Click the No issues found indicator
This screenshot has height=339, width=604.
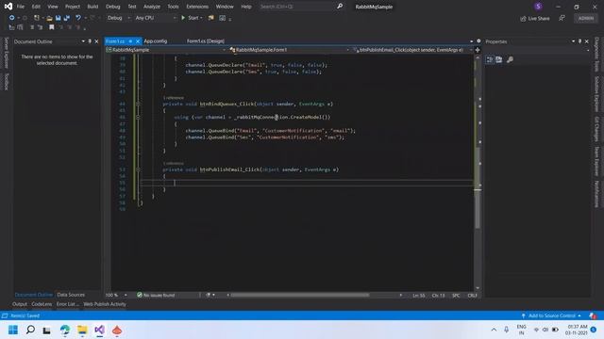156,295
